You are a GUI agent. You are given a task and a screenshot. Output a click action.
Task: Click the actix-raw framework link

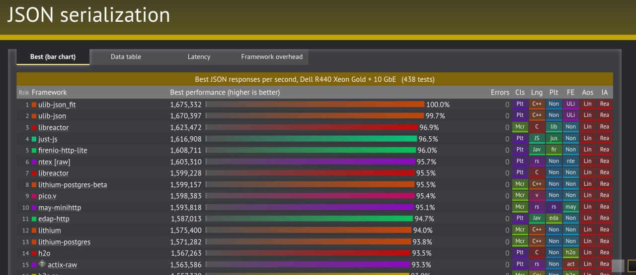pos(62,265)
